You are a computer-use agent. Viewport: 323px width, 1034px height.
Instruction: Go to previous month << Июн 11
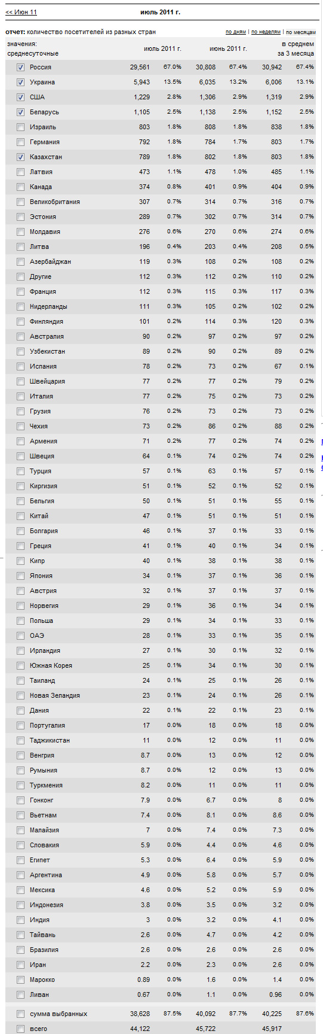click(x=21, y=12)
